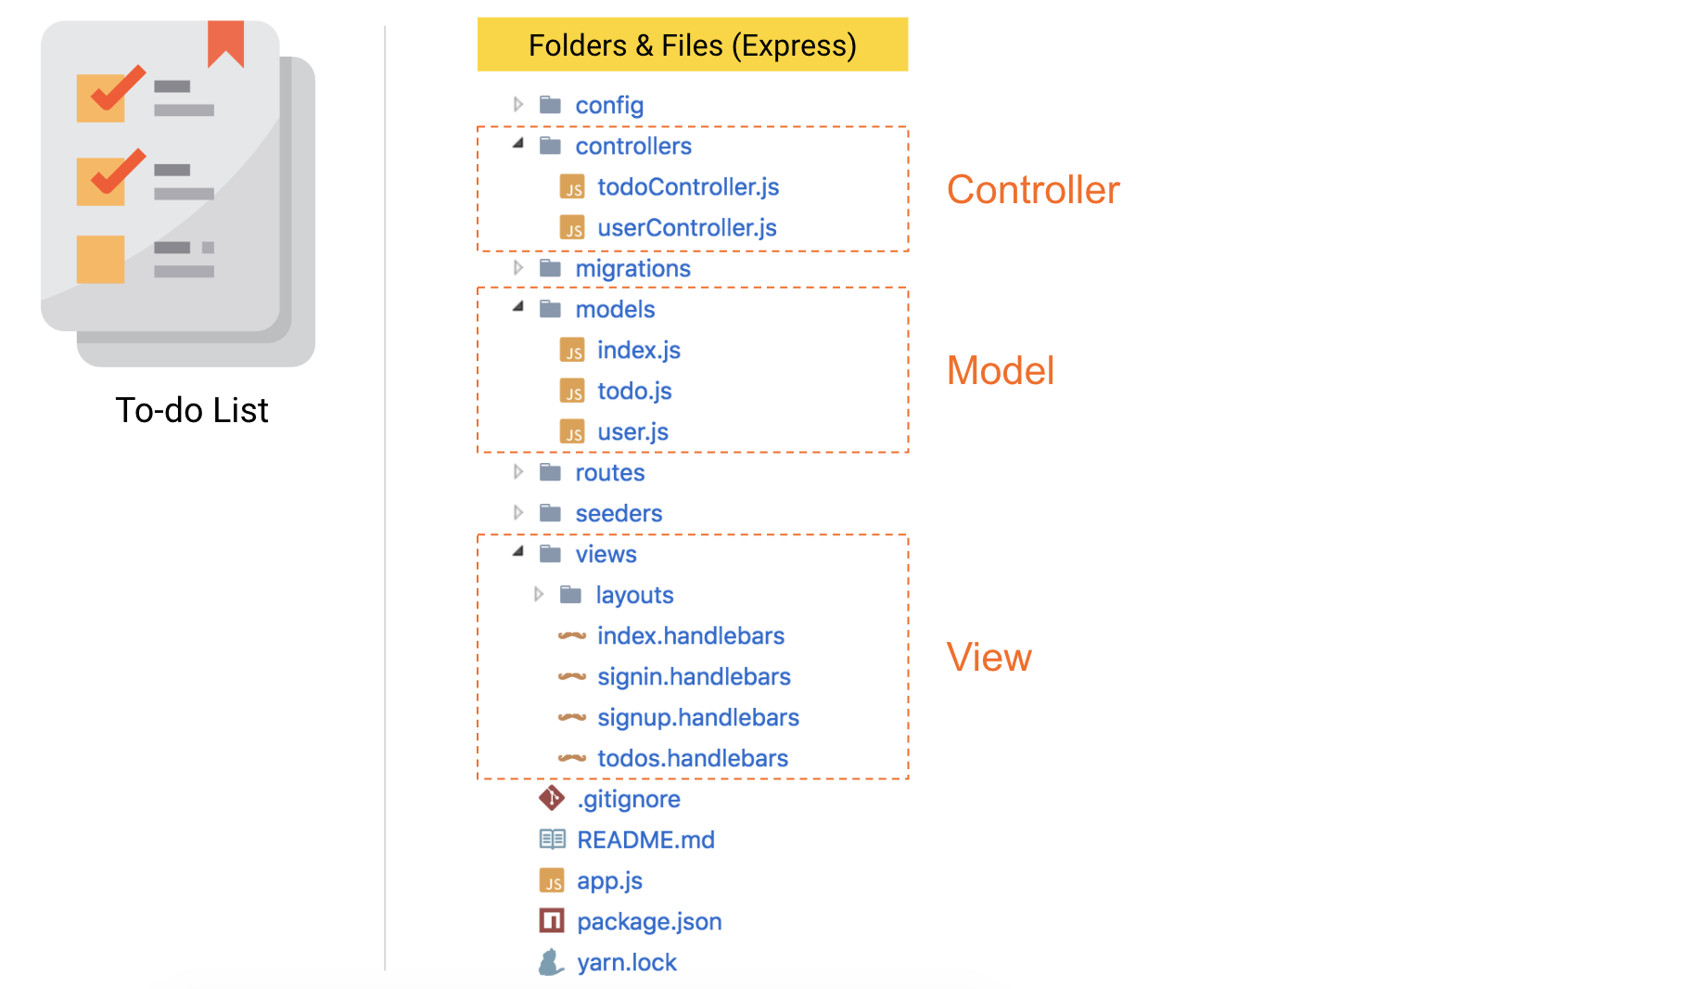Click the book icon beside README.md

553,840
